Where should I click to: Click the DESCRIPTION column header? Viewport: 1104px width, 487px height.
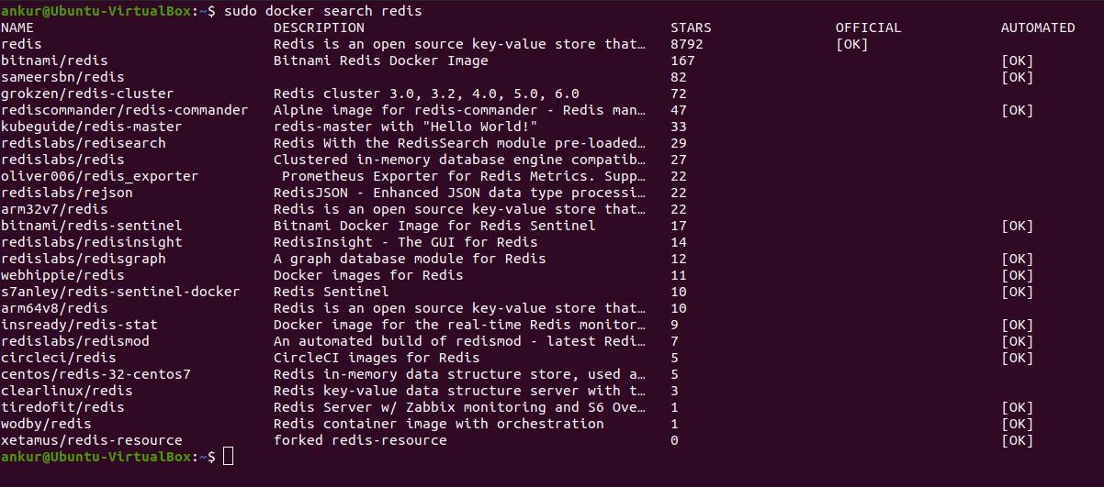pyautogui.click(x=319, y=28)
